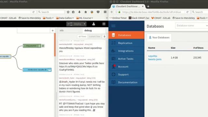
Task: Switch to the debug tab
Action: pos(94,31)
